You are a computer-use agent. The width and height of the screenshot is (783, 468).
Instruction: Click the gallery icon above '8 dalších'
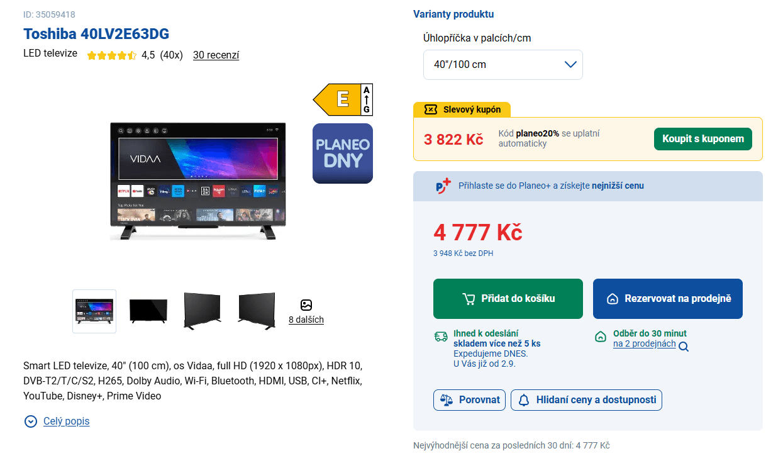point(306,305)
